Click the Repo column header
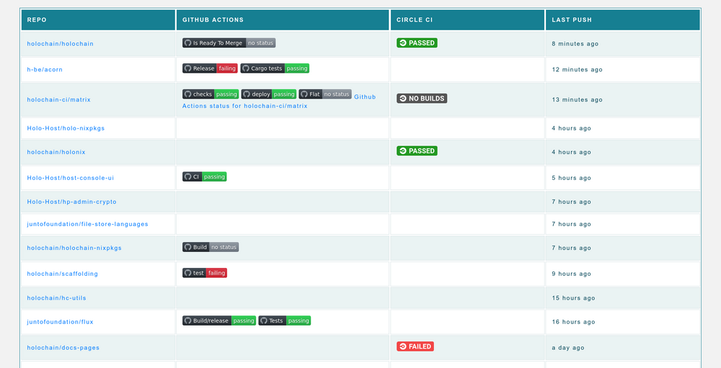 pos(37,20)
